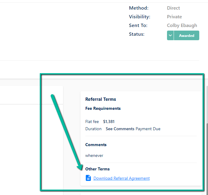This screenshot has height=195, width=208.
Task: Click the Payment Due text
Action: click(148, 129)
